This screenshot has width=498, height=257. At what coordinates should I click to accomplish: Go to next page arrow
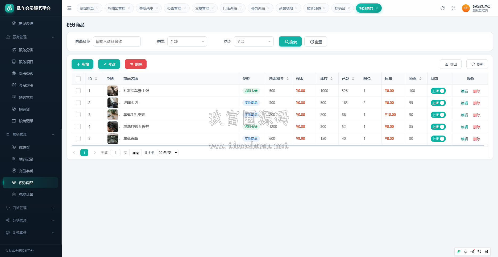point(95,153)
